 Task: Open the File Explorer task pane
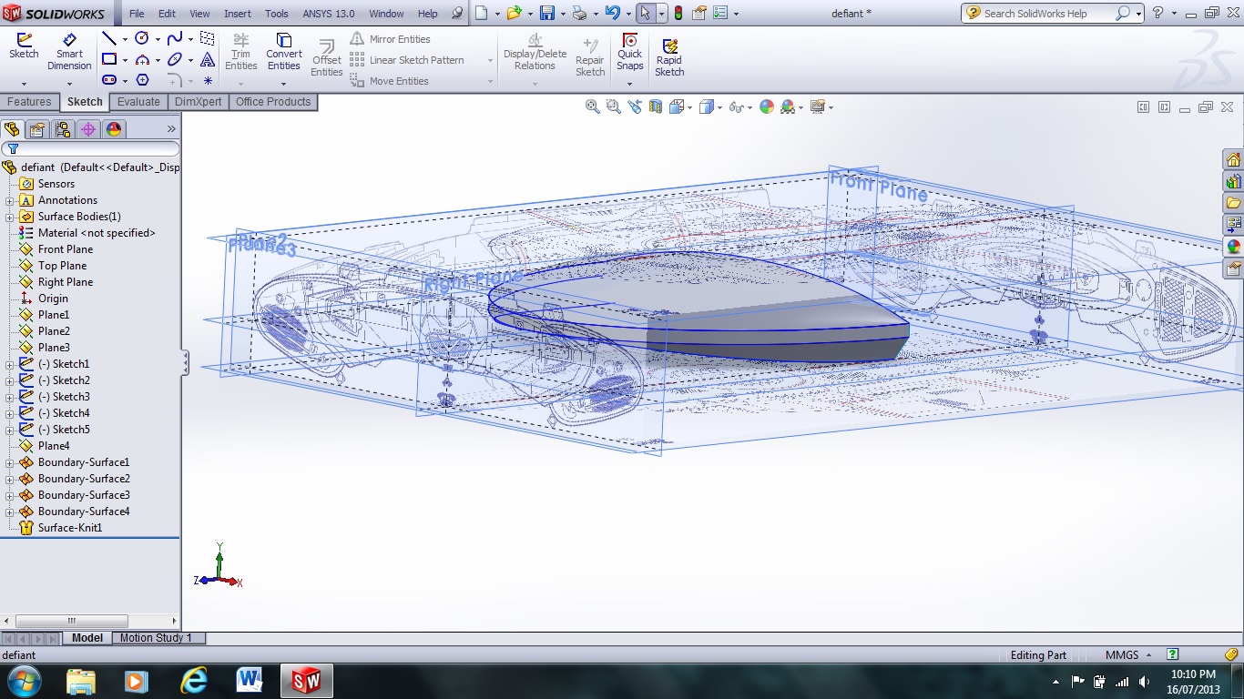1234,203
